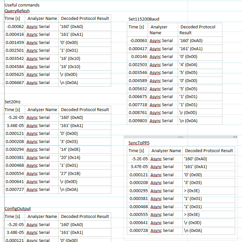Select time cell 0.000417

click(138, 49)
